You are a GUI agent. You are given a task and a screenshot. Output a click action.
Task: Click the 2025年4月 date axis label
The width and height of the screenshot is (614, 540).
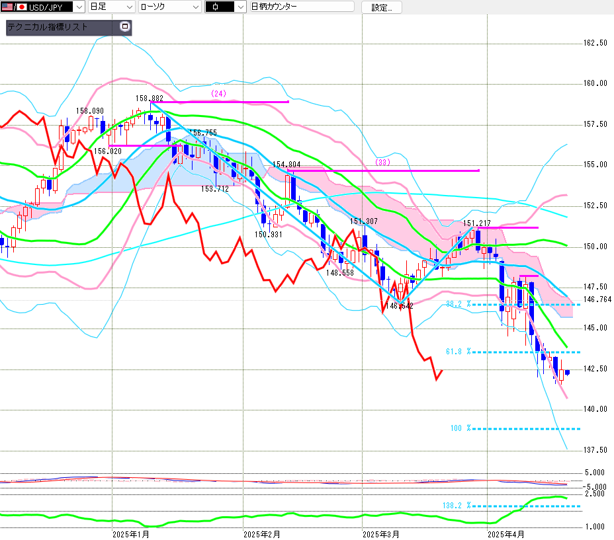coord(506,535)
